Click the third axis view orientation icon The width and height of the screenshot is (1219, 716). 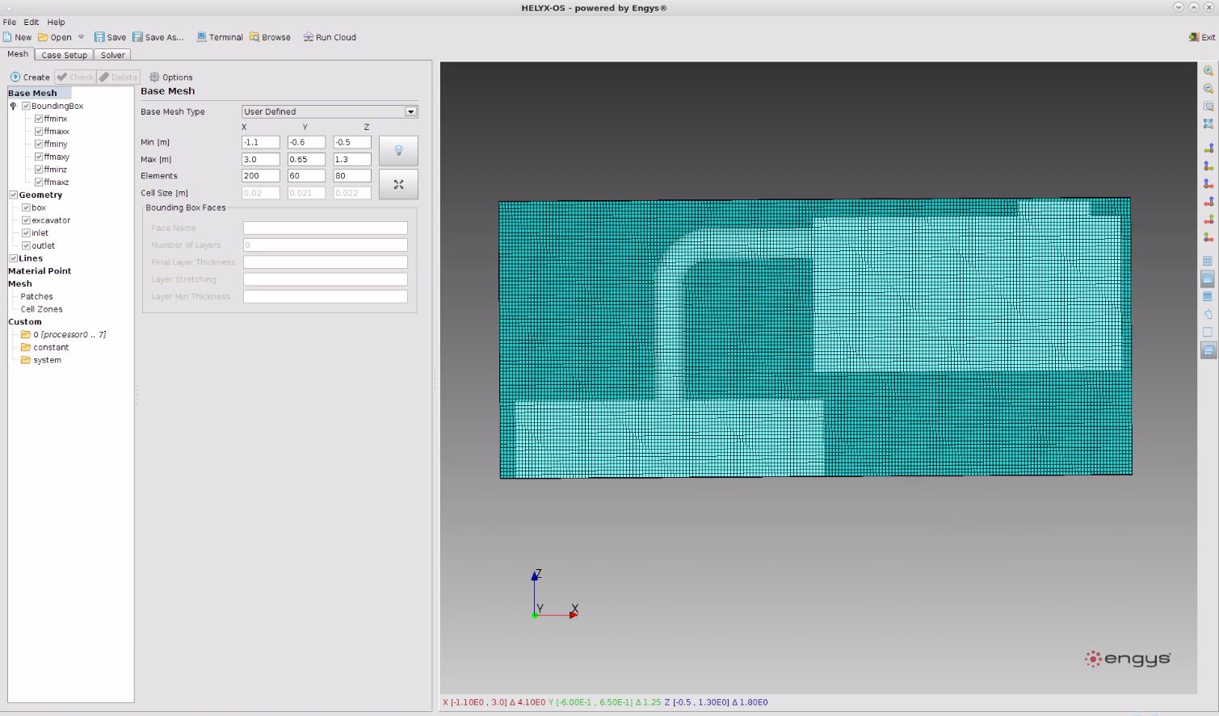click(x=1208, y=184)
